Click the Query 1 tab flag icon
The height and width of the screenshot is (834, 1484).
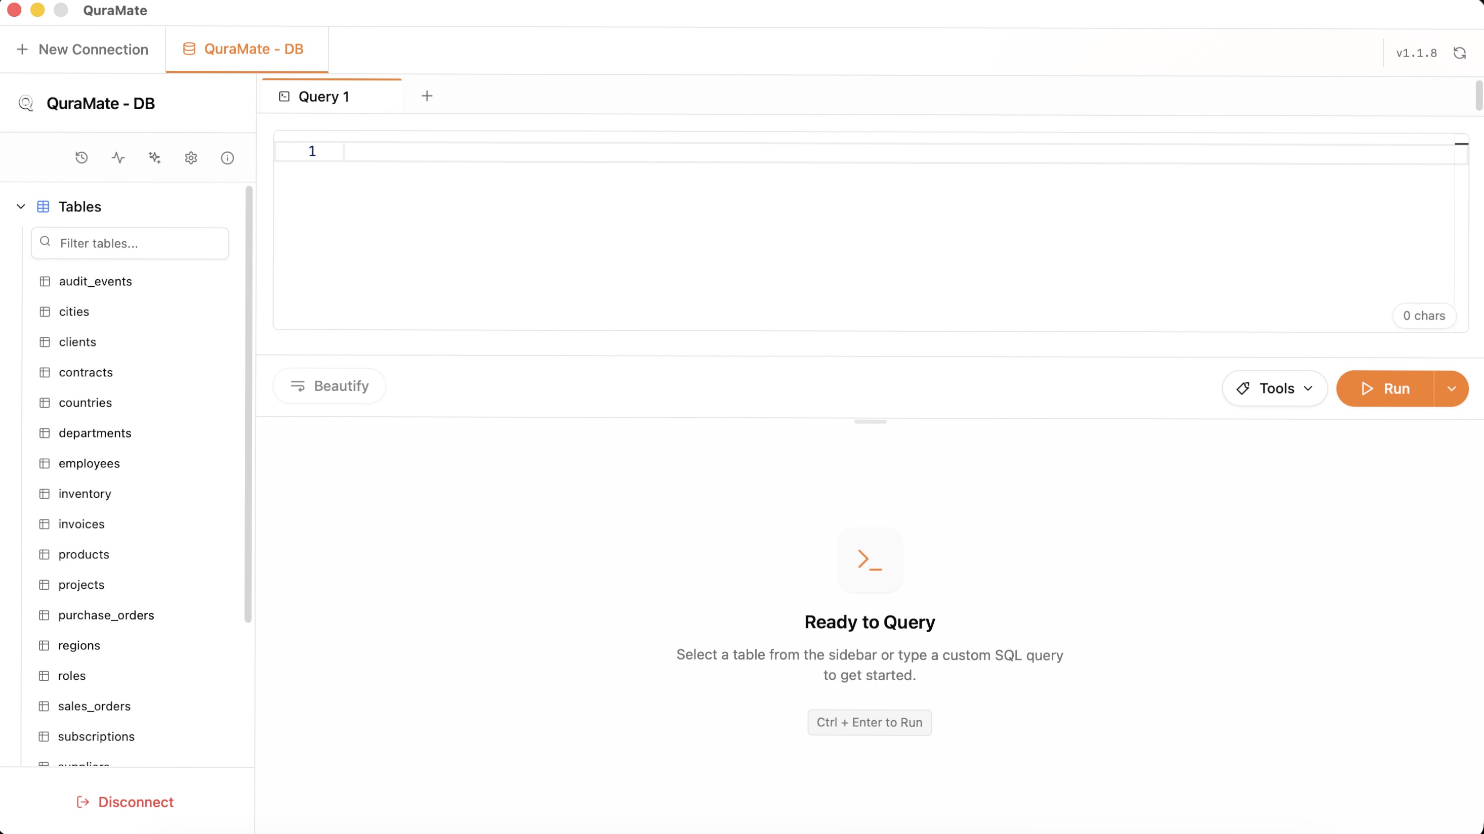pyautogui.click(x=284, y=96)
